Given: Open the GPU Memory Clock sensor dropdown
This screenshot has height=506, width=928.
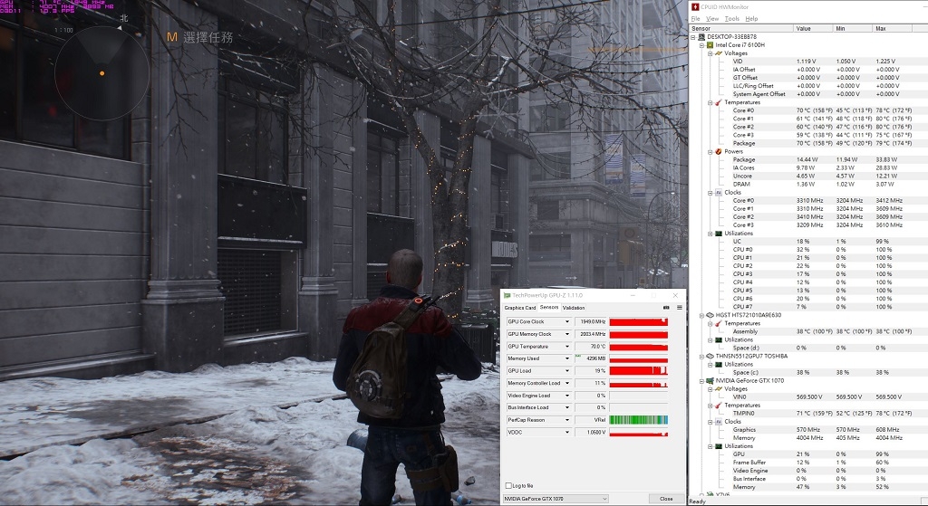Looking at the screenshot, I should pos(567,335).
